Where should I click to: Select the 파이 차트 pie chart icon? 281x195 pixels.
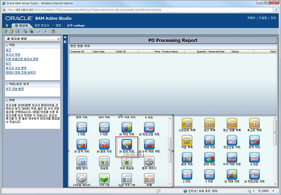coord(209,157)
